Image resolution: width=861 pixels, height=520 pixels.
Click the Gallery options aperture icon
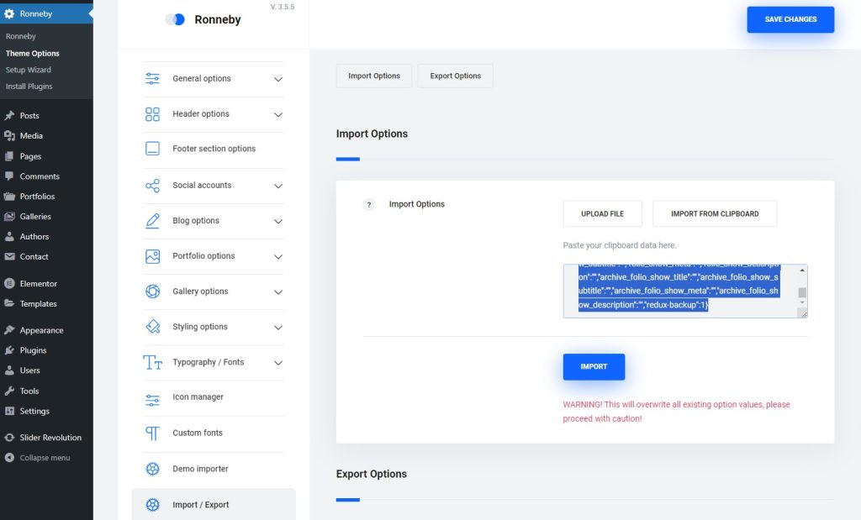(152, 291)
